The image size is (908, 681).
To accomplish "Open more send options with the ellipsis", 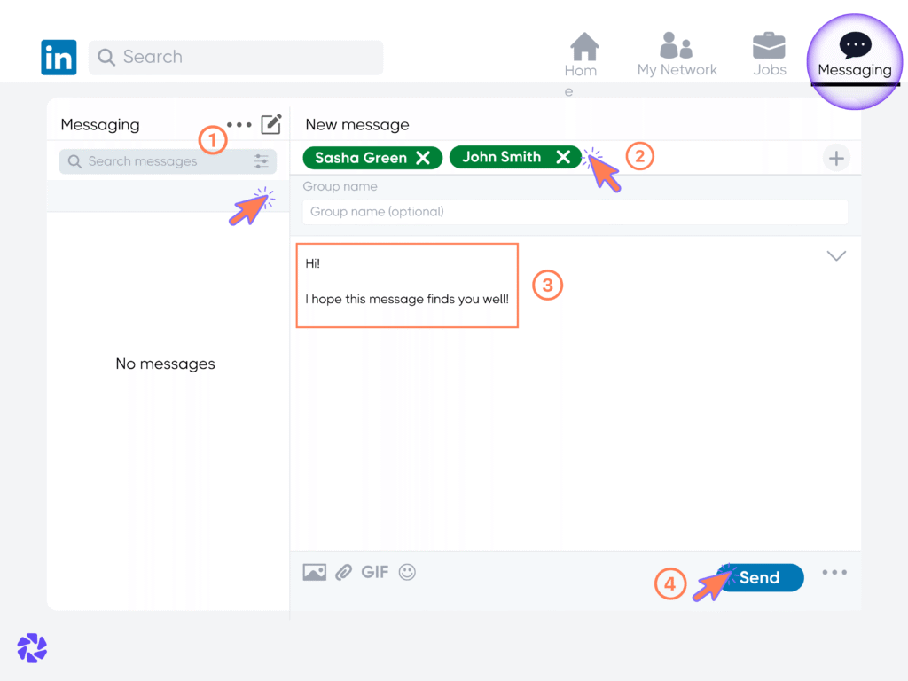I will 834,572.
